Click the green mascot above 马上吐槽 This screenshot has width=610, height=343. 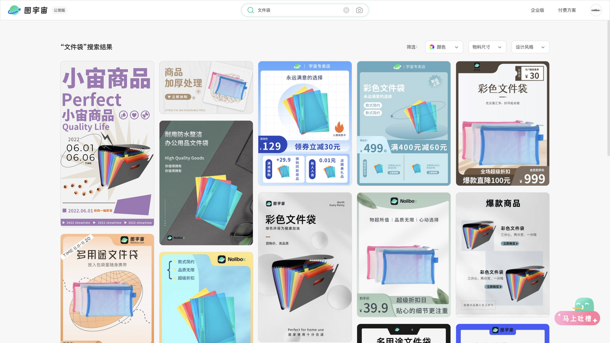(x=584, y=305)
